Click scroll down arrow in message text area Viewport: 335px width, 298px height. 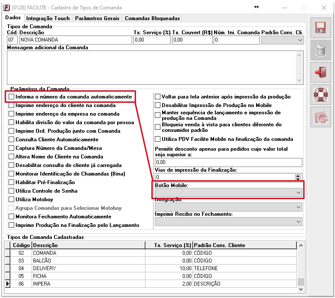[299, 80]
